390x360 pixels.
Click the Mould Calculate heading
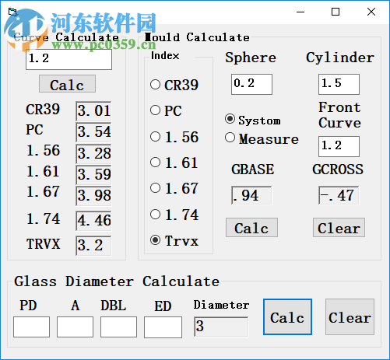click(197, 37)
